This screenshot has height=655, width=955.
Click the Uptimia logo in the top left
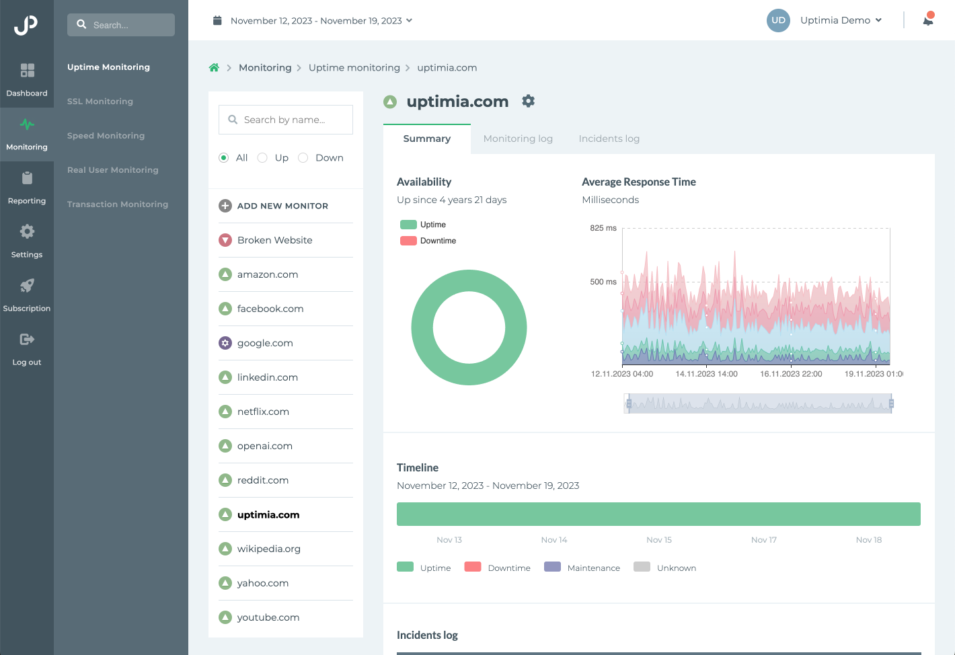pos(27,26)
